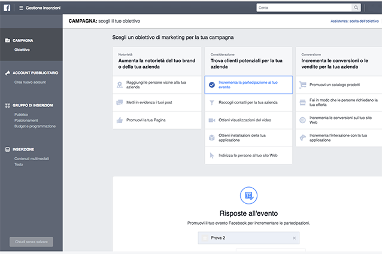
Task: Open Crea nuovo account in sidebar
Action: [x=30, y=82]
